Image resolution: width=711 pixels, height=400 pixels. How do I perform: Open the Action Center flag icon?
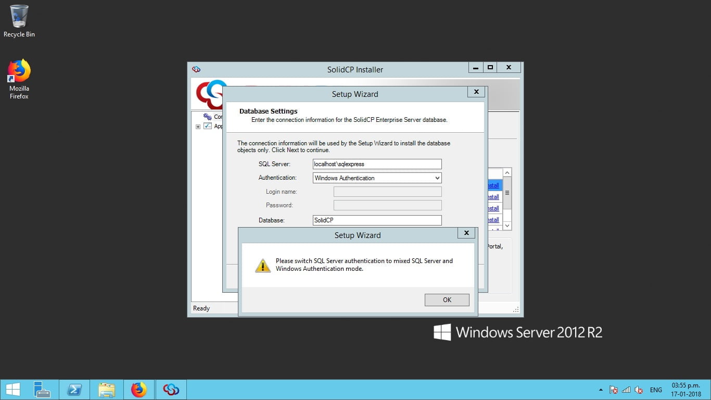pos(614,390)
